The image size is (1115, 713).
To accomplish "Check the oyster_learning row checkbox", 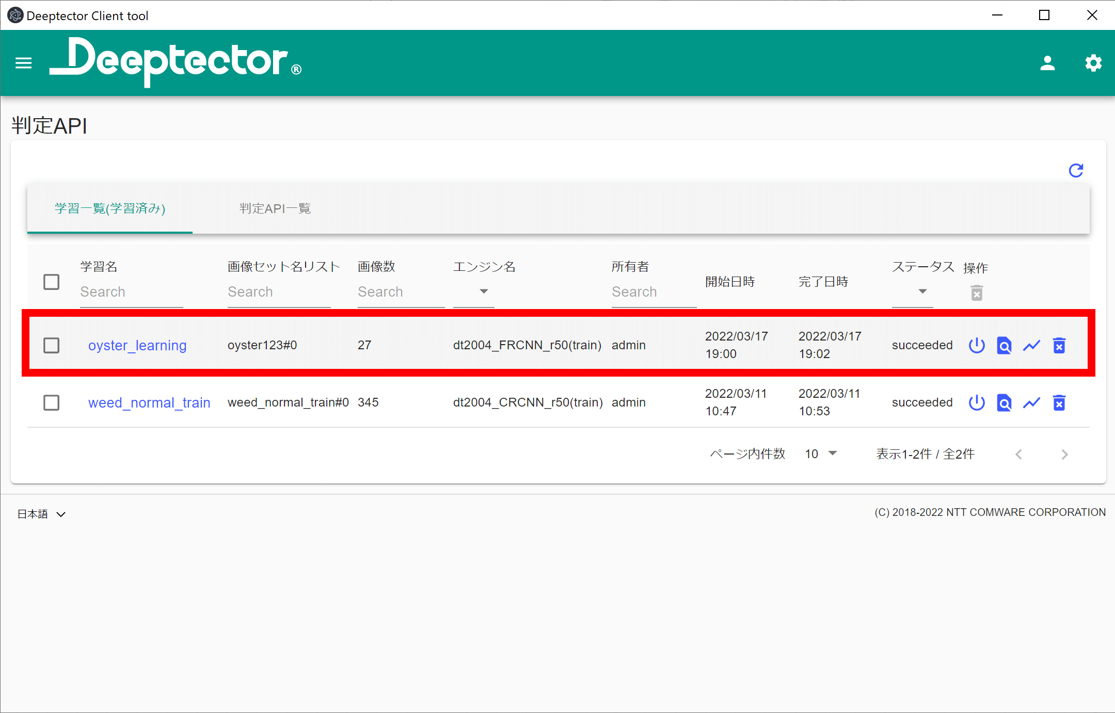I will click(51, 345).
